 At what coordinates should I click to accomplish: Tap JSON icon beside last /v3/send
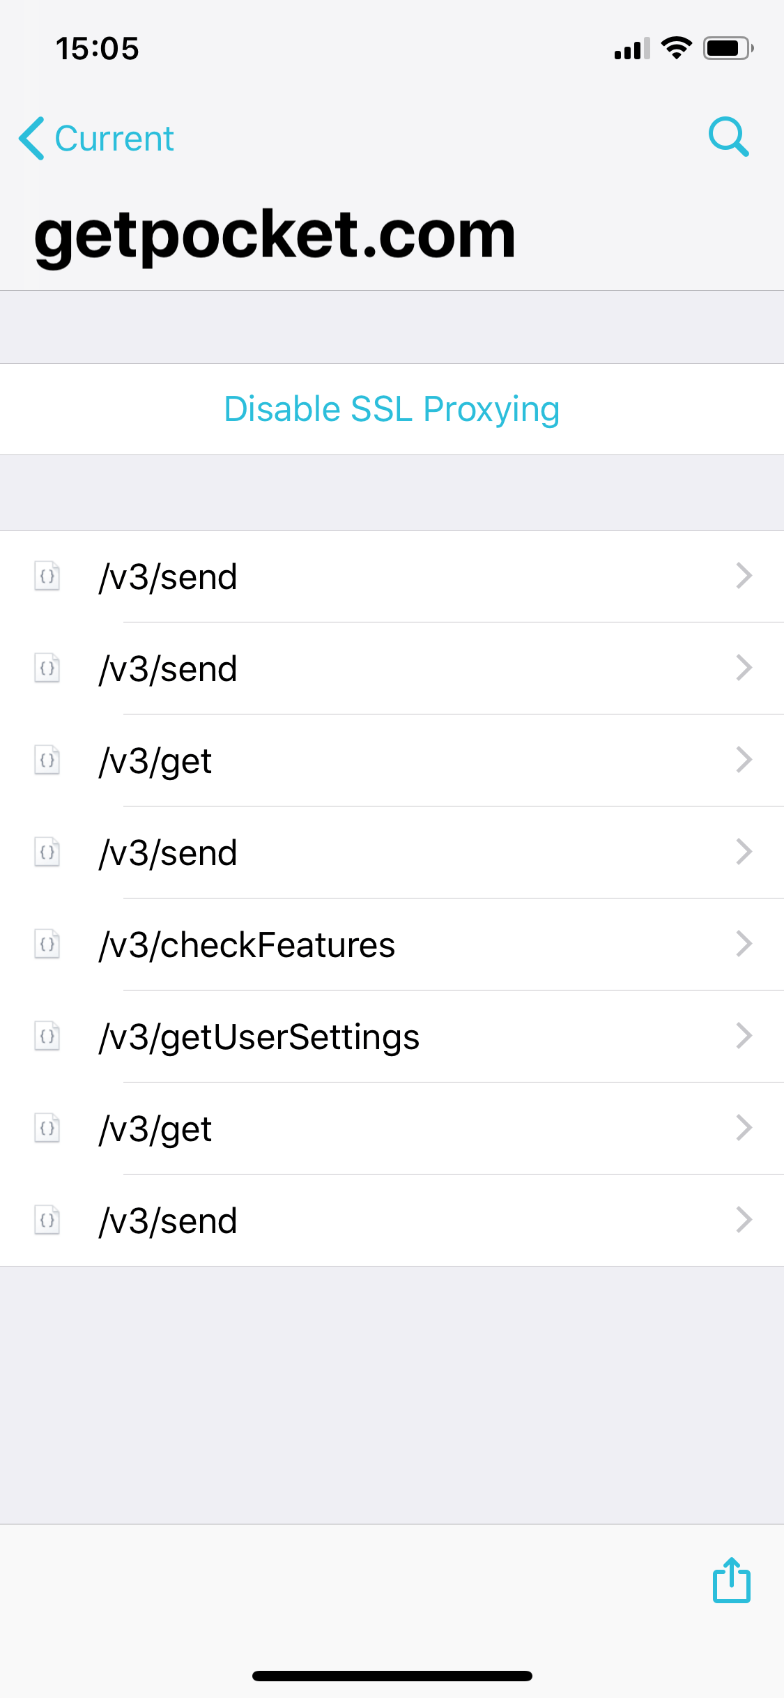pyautogui.click(x=47, y=1221)
